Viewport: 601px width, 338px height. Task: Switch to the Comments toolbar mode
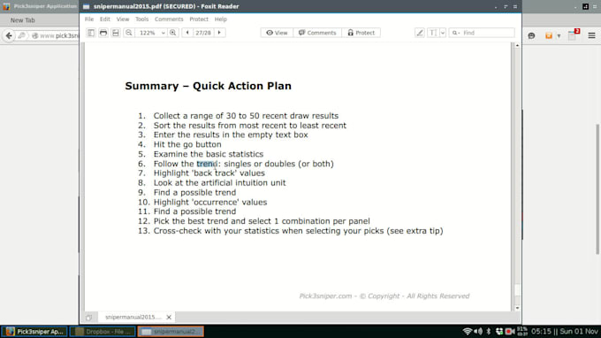click(x=317, y=33)
